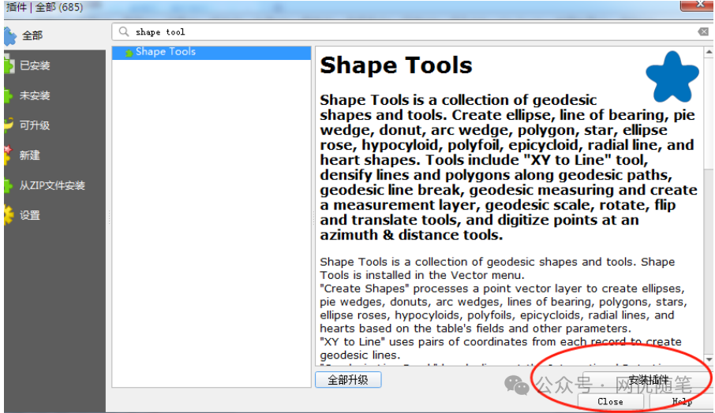Click the 'Shape Tools' heading text

396,65
